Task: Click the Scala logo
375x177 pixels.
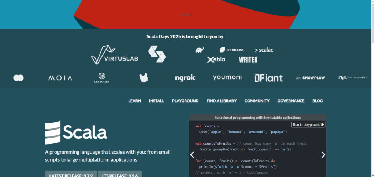Action: pyautogui.click(x=76, y=132)
